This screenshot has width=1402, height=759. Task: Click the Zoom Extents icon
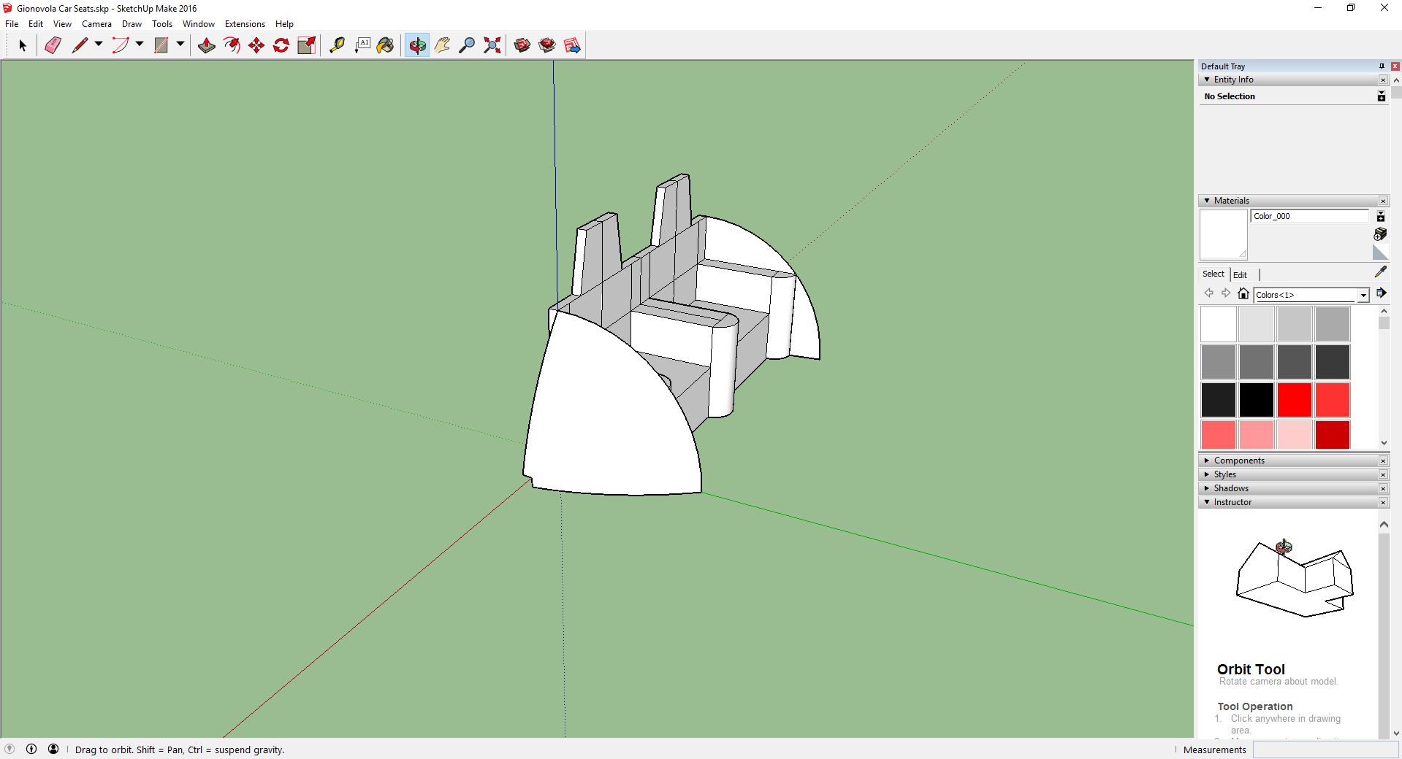pos(492,45)
